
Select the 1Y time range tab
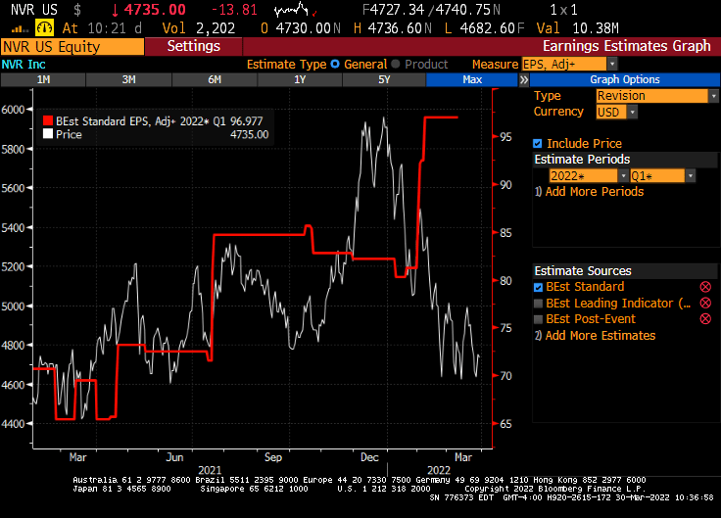pos(299,79)
